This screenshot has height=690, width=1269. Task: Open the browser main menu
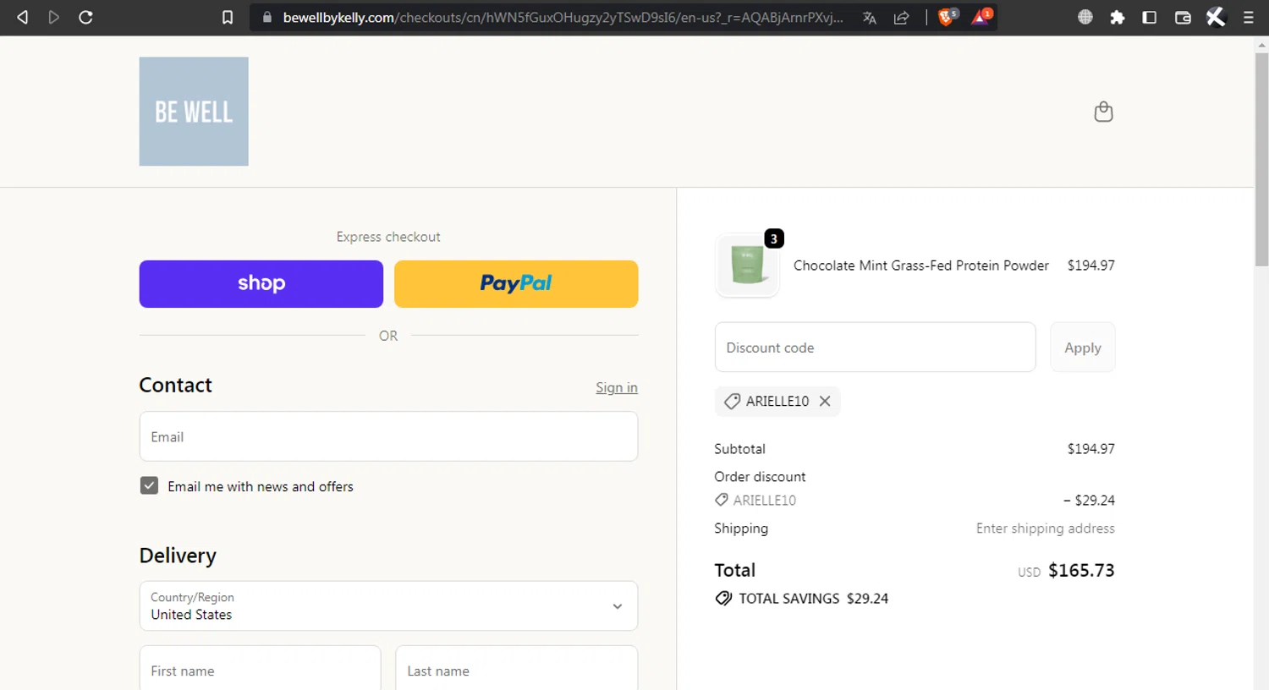point(1249,17)
